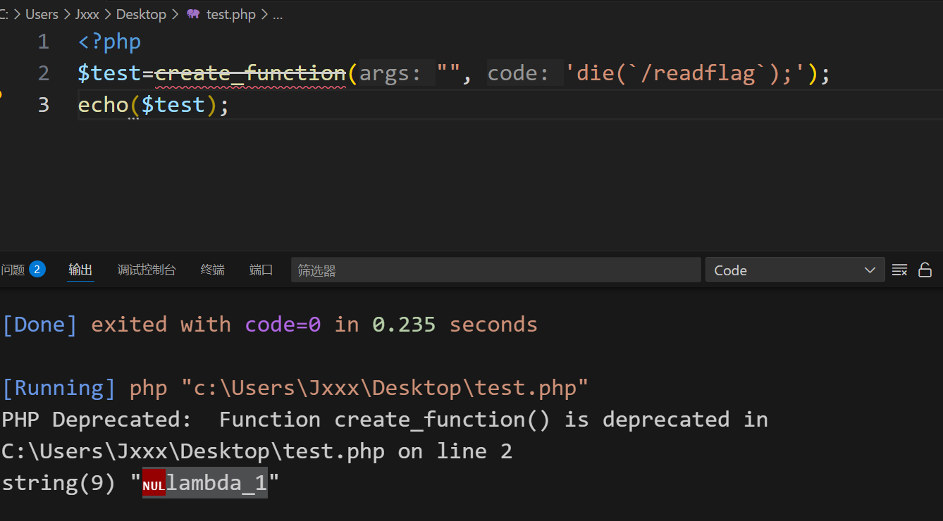The image size is (943, 521).
Task: Click the 0.235 seconds timing text
Action: (455, 325)
